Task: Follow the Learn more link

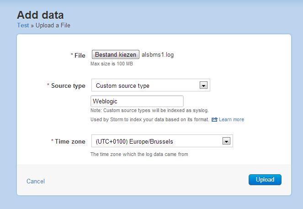Action: (231, 119)
